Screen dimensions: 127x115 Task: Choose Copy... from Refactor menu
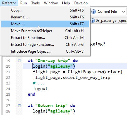click(45, 10)
